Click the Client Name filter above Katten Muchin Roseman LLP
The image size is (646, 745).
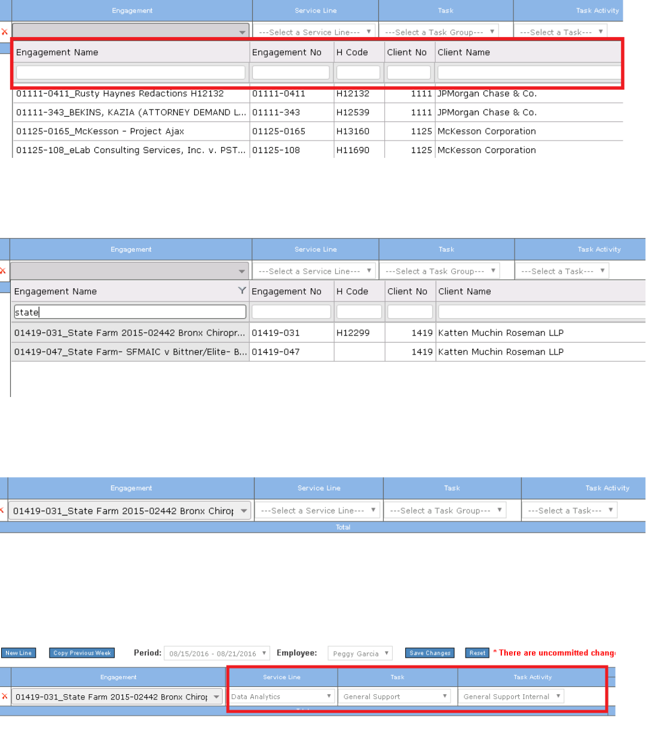[x=542, y=312]
